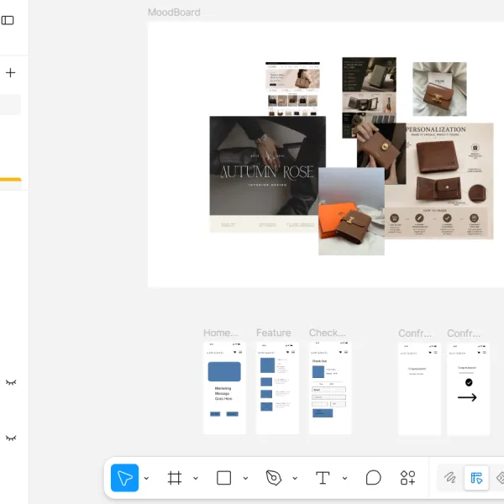Select the Rectangle shape tool
Screen dimensions: 504x504
pyautogui.click(x=223, y=478)
